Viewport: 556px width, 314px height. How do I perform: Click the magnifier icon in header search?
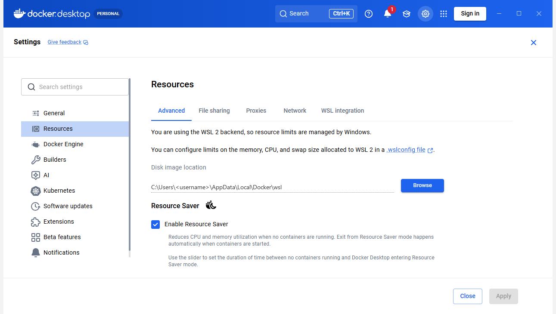(283, 14)
